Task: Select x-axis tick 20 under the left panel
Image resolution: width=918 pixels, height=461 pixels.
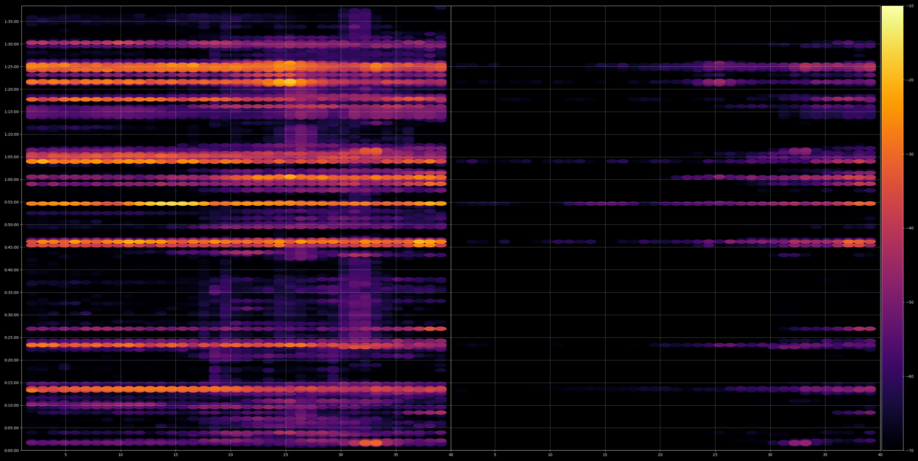Action: point(231,455)
